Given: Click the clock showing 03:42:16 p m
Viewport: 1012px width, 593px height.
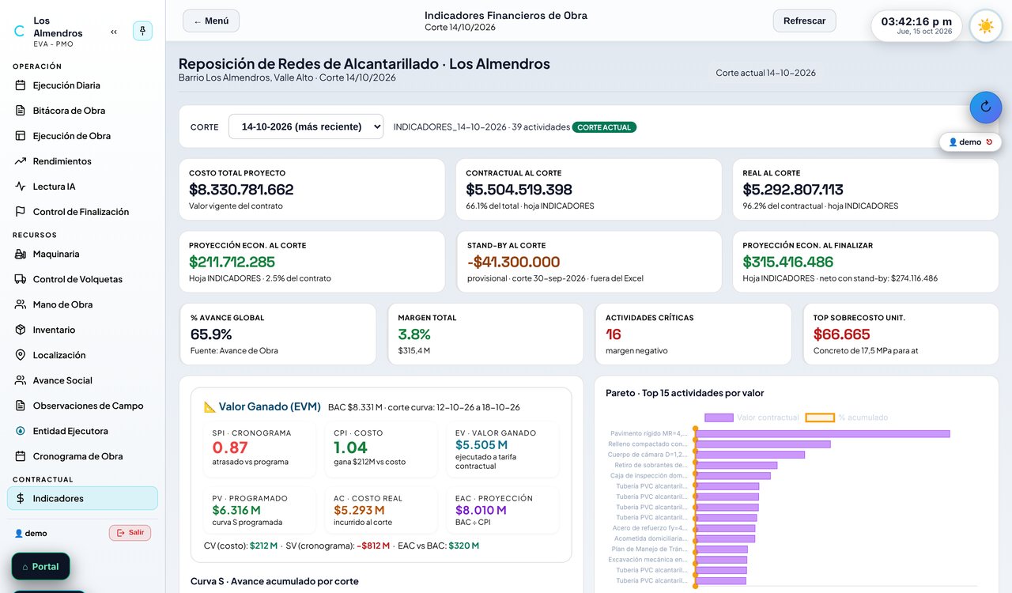Looking at the screenshot, I should (916, 25).
